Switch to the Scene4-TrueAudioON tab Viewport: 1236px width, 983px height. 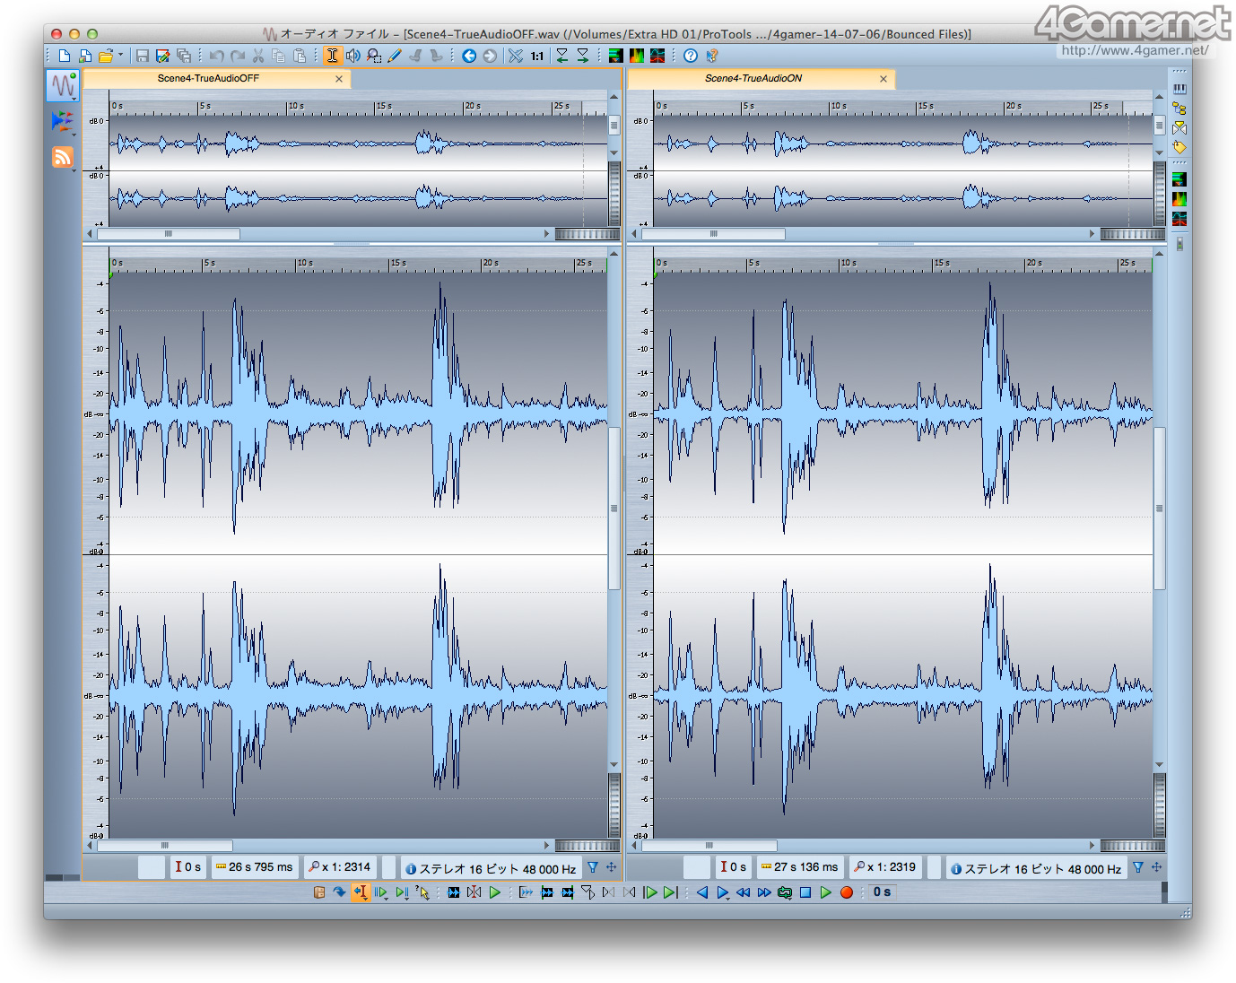(x=753, y=79)
